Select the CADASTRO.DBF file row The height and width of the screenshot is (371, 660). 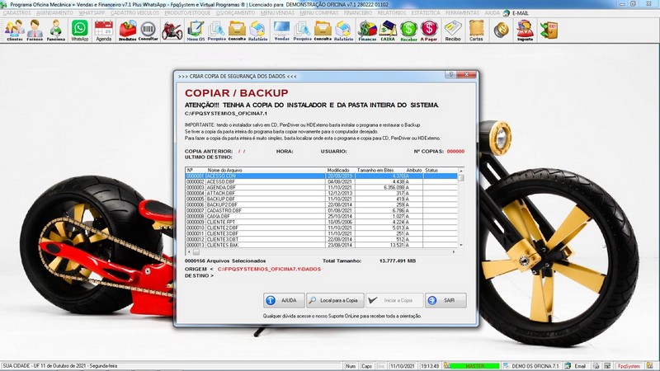pos(321,210)
